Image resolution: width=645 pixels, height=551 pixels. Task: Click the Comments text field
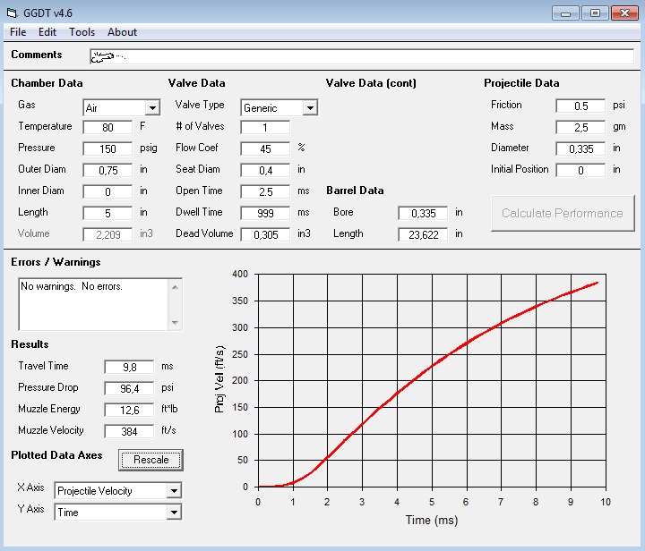point(362,56)
